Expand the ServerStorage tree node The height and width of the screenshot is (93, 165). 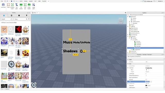point(128,35)
